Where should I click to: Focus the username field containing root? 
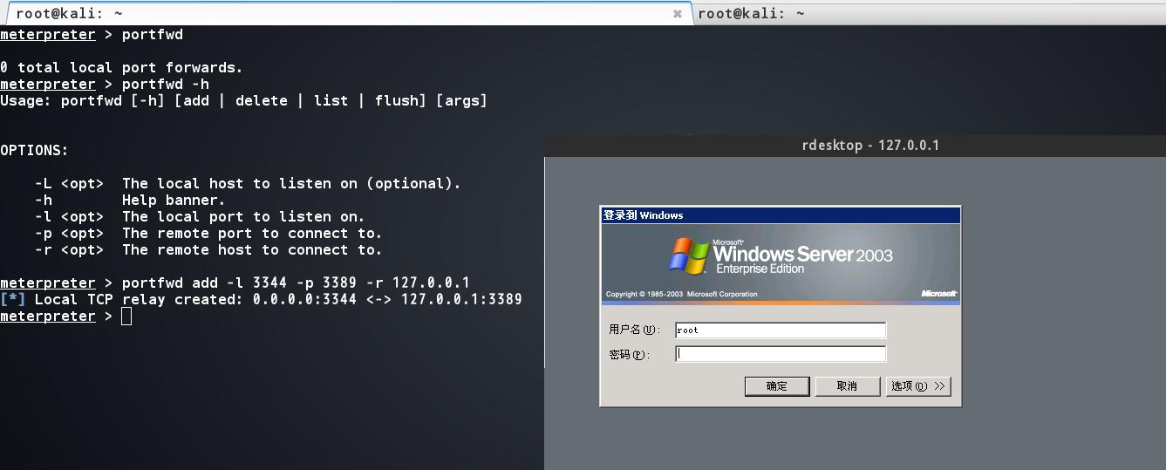[781, 330]
